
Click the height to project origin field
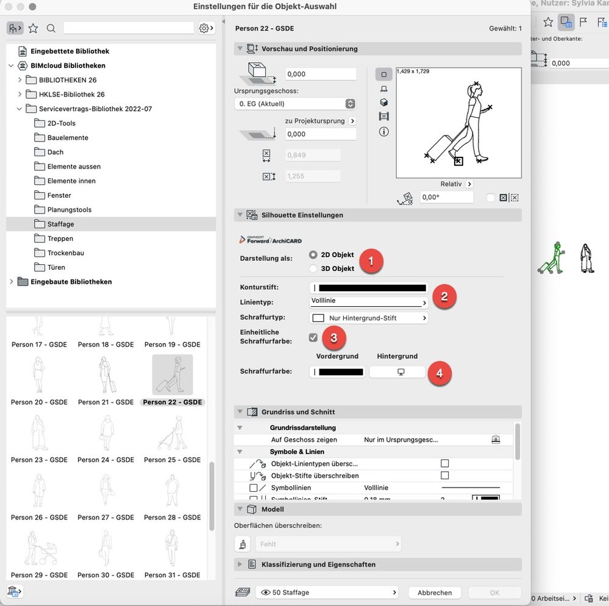tap(321, 134)
